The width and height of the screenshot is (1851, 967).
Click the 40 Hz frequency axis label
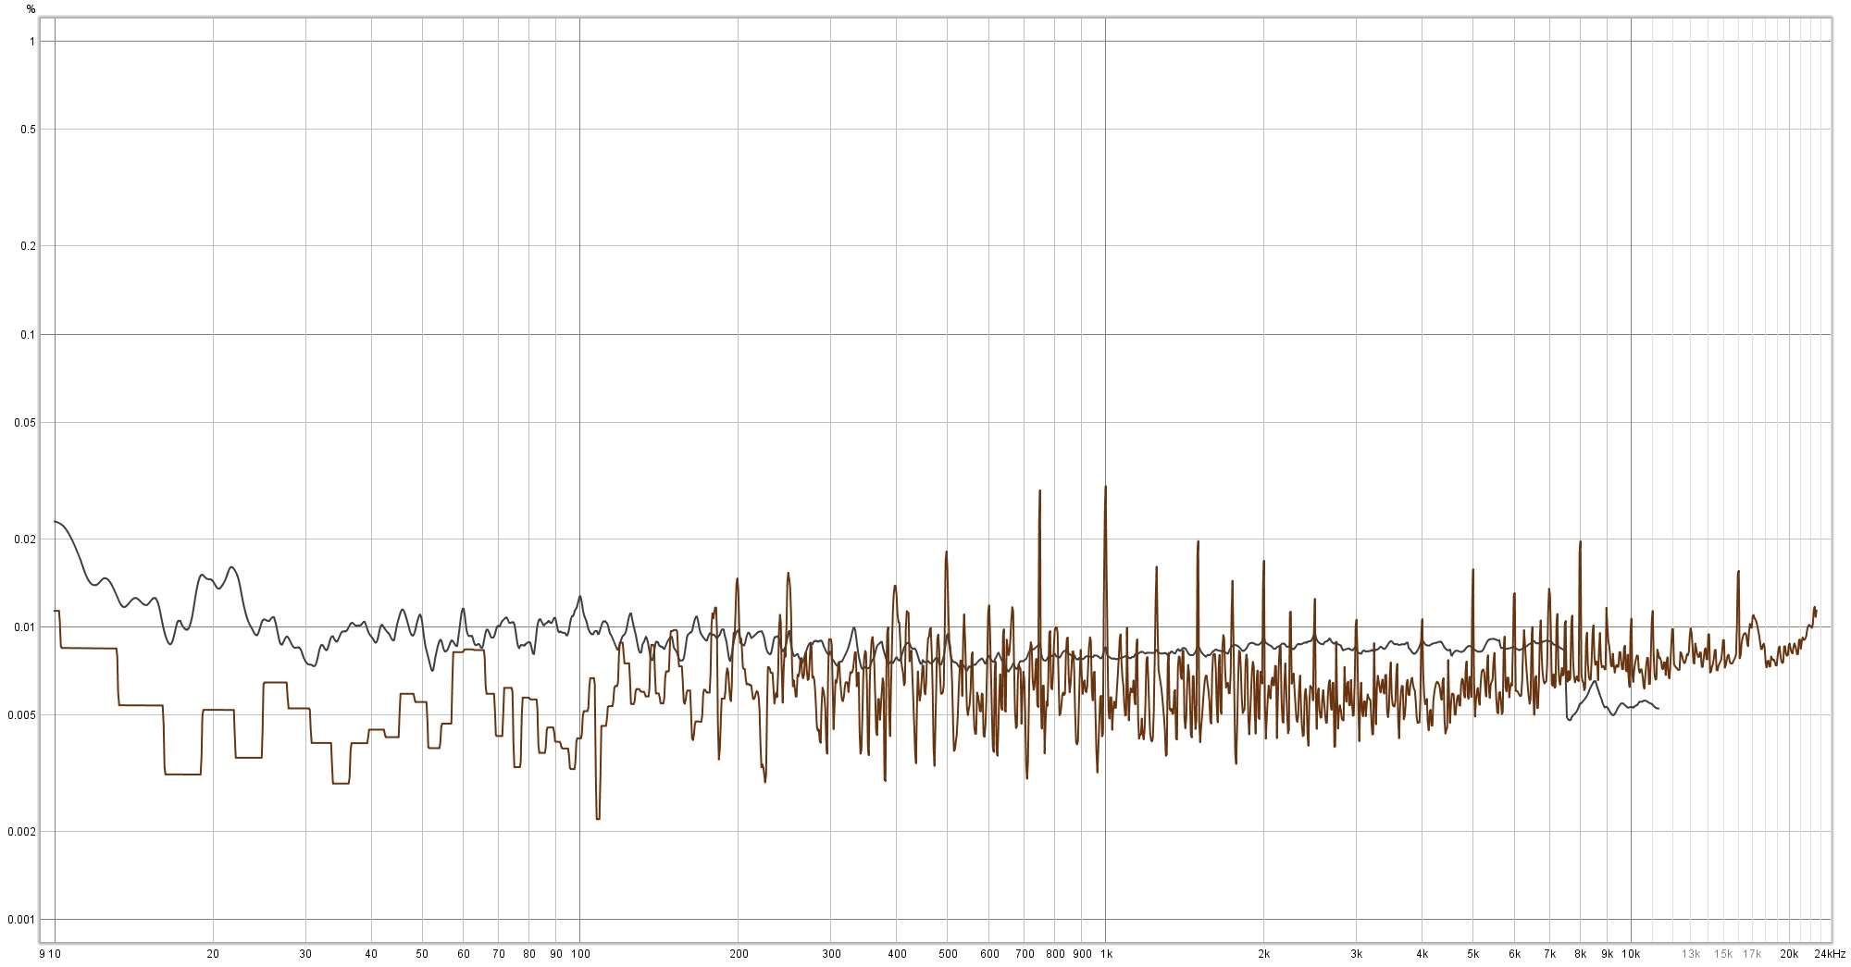[371, 954]
